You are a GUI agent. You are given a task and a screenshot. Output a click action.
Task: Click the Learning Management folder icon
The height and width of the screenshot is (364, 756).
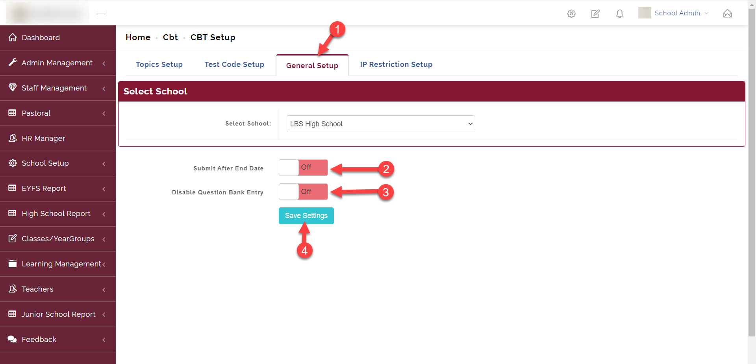(13, 263)
